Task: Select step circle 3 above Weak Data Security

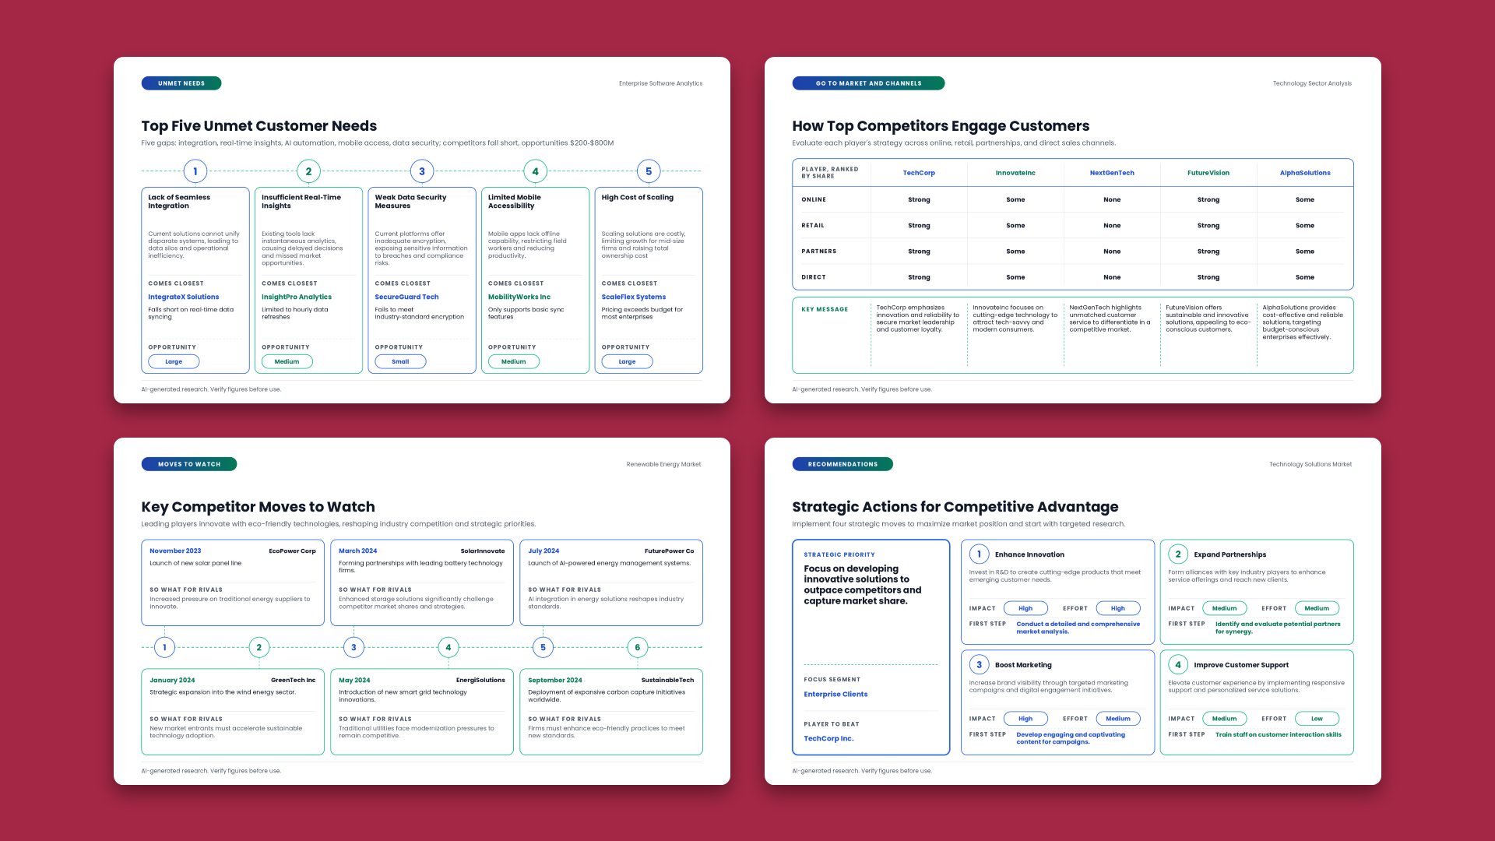Action: [422, 171]
